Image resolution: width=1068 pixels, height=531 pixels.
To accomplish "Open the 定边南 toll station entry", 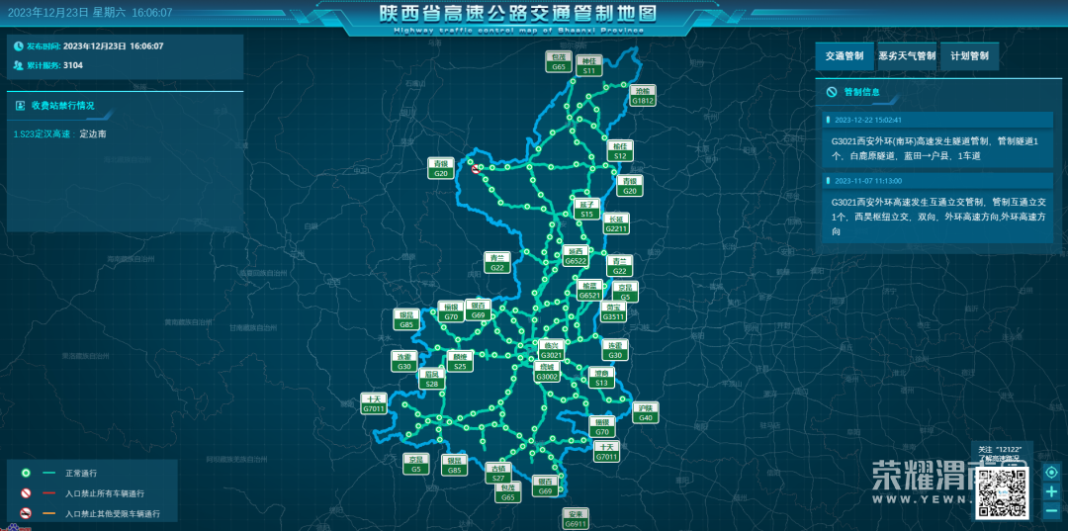I will (x=93, y=134).
